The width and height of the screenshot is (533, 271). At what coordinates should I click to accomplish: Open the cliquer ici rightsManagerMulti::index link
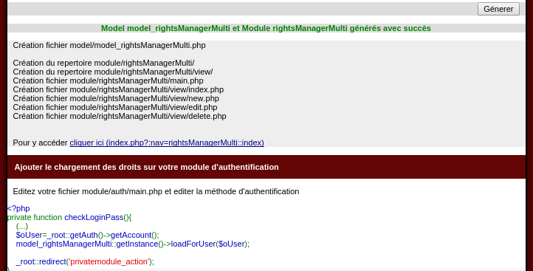[167, 143]
